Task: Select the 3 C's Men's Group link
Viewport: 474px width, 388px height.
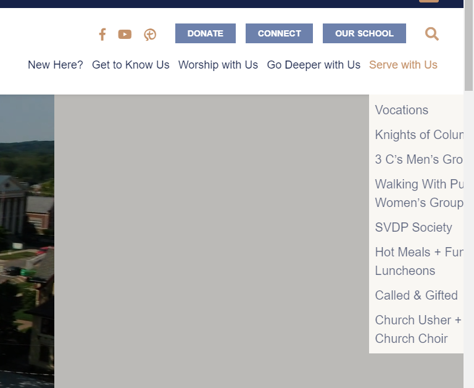Action: point(418,159)
